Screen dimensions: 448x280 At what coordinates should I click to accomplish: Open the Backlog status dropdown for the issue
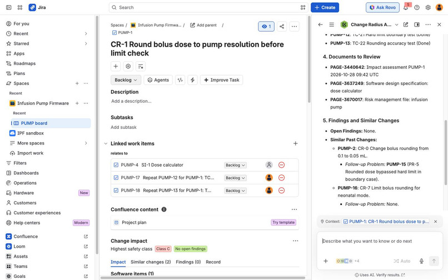click(x=126, y=80)
